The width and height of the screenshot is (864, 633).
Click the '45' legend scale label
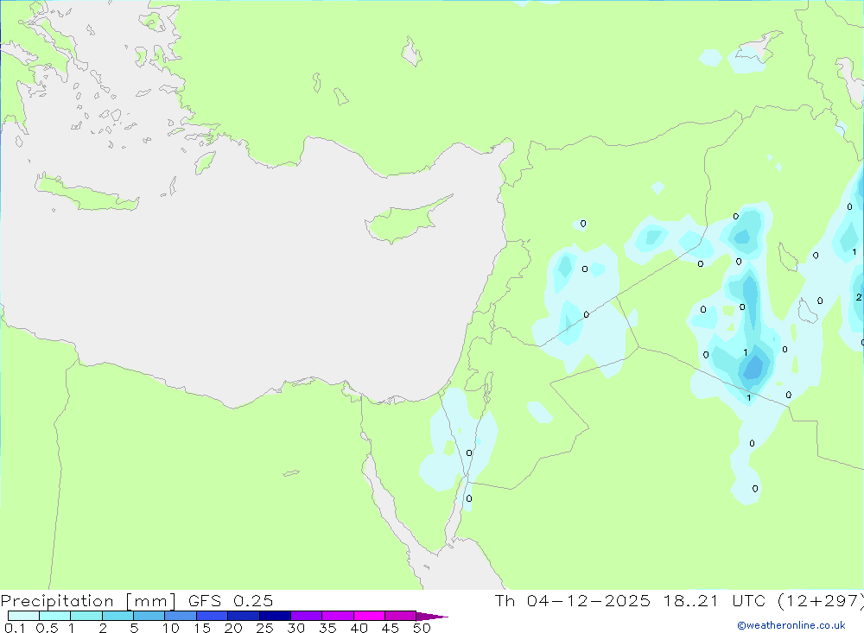click(391, 628)
